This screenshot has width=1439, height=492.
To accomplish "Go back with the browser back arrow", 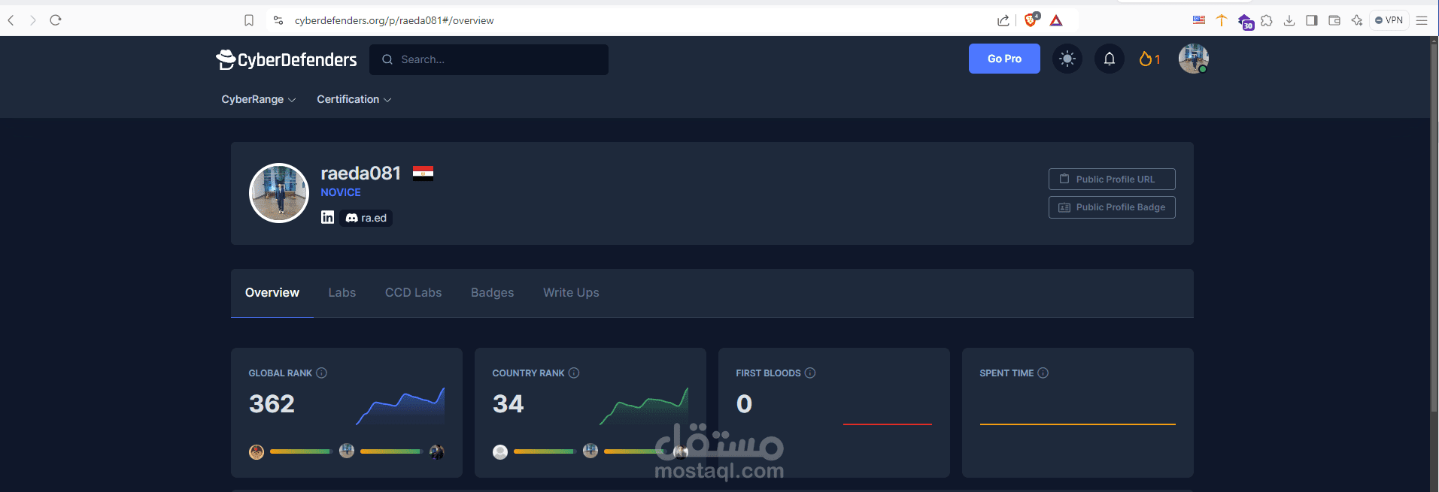I will point(11,20).
